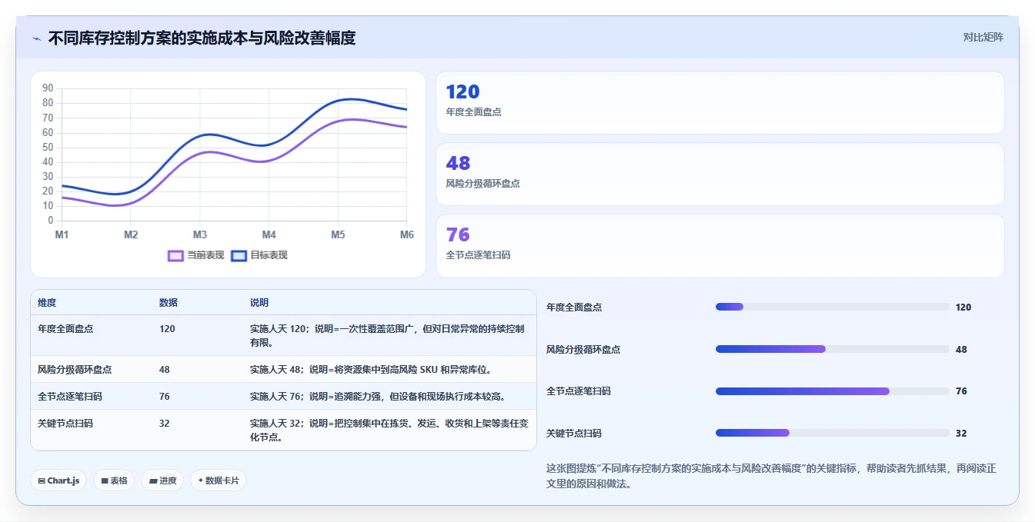
Task: Toggle the 当前表现 legend entry
Action: 195,255
